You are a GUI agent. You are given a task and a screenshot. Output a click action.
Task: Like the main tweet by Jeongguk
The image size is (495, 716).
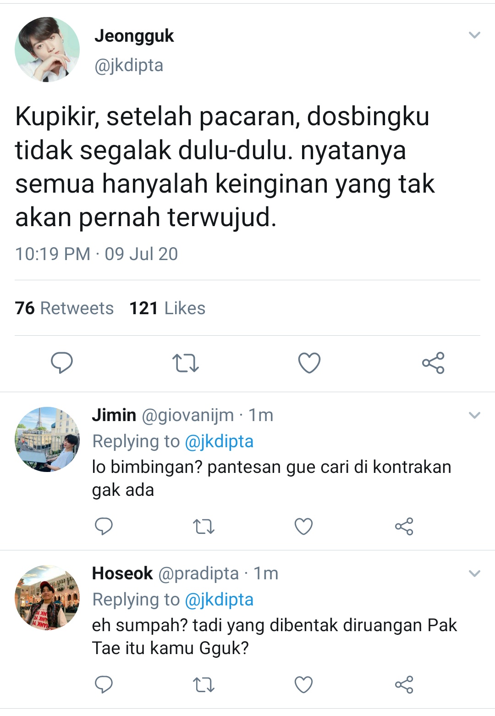tap(309, 363)
